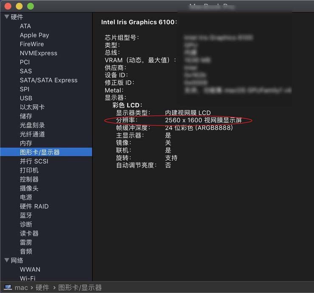
Task: Click the VRAM（动态，最大值）label
Action: pos(140,60)
